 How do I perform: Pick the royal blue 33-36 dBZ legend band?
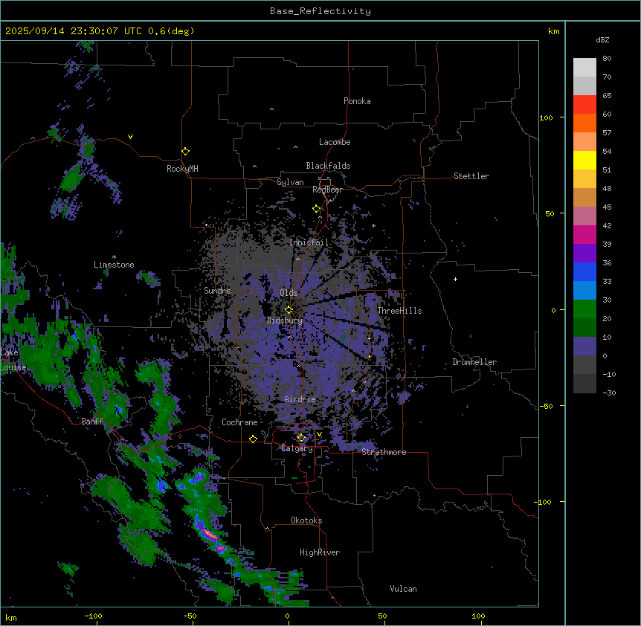(x=584, y=271)
